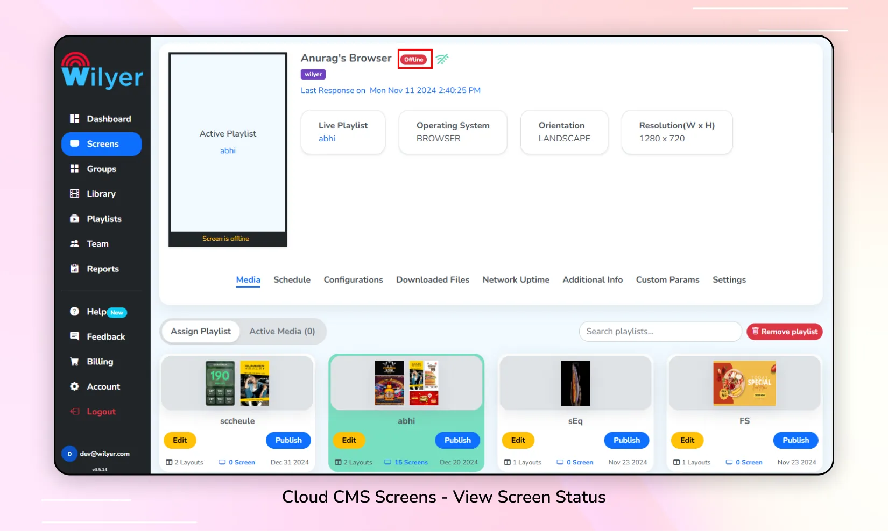Open the Library section

(102, 193)
